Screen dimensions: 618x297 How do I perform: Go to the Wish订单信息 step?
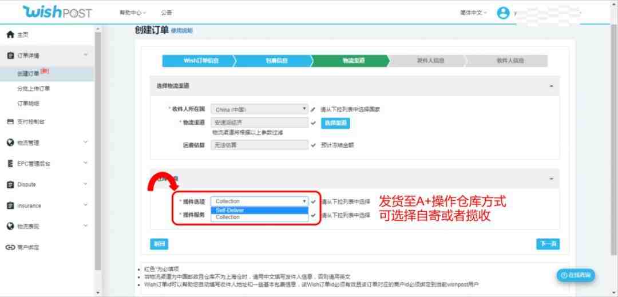coord(201,61)
